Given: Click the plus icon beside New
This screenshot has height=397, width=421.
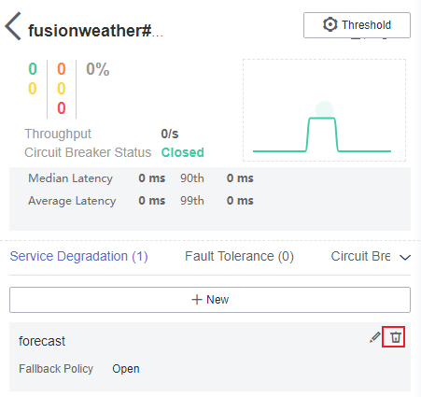Looking at the screenshot, I should click(x=197, y=300).
